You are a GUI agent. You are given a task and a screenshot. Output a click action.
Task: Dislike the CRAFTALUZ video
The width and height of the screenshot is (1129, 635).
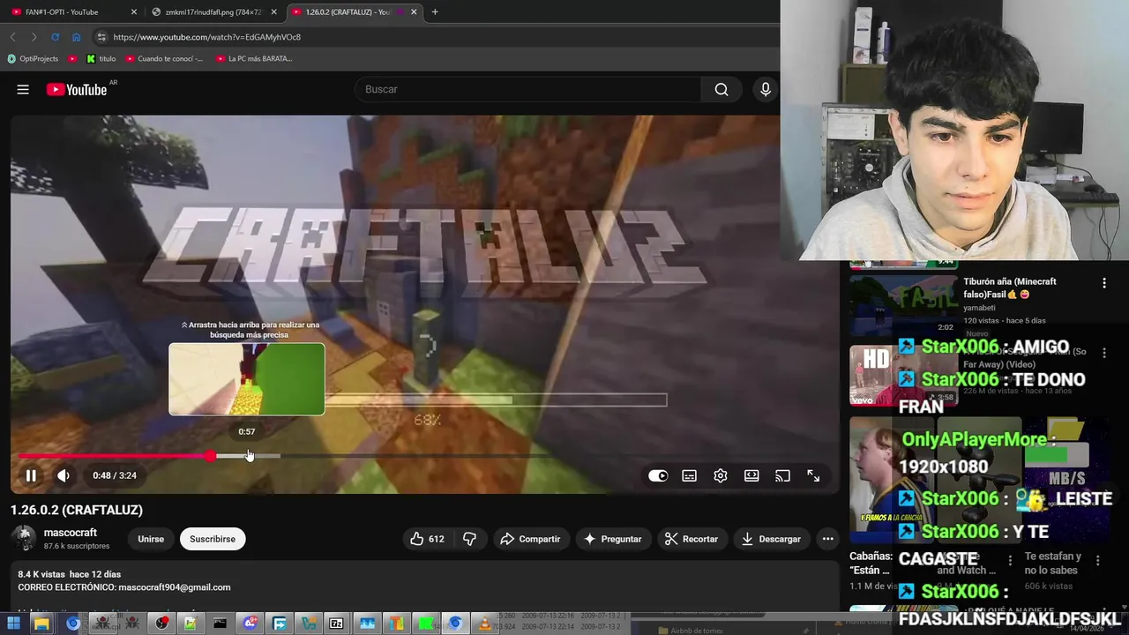tap(469, 539)
